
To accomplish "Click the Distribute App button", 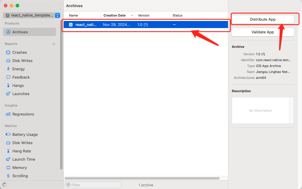I will 263,19.
